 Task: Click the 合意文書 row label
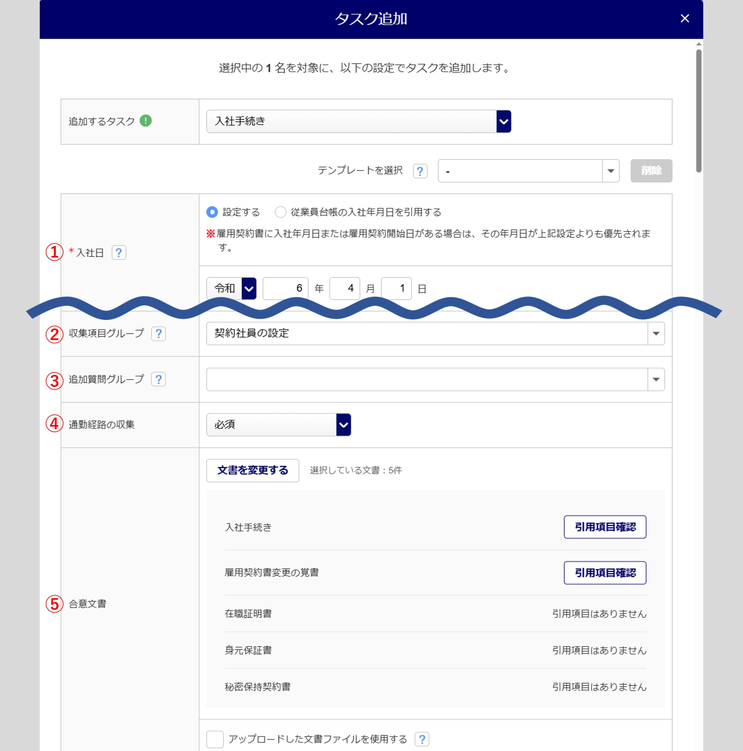point(87,604)
